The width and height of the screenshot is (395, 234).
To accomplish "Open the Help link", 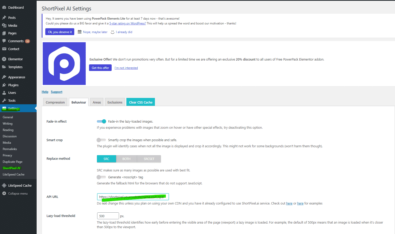I will pos(45,92).
